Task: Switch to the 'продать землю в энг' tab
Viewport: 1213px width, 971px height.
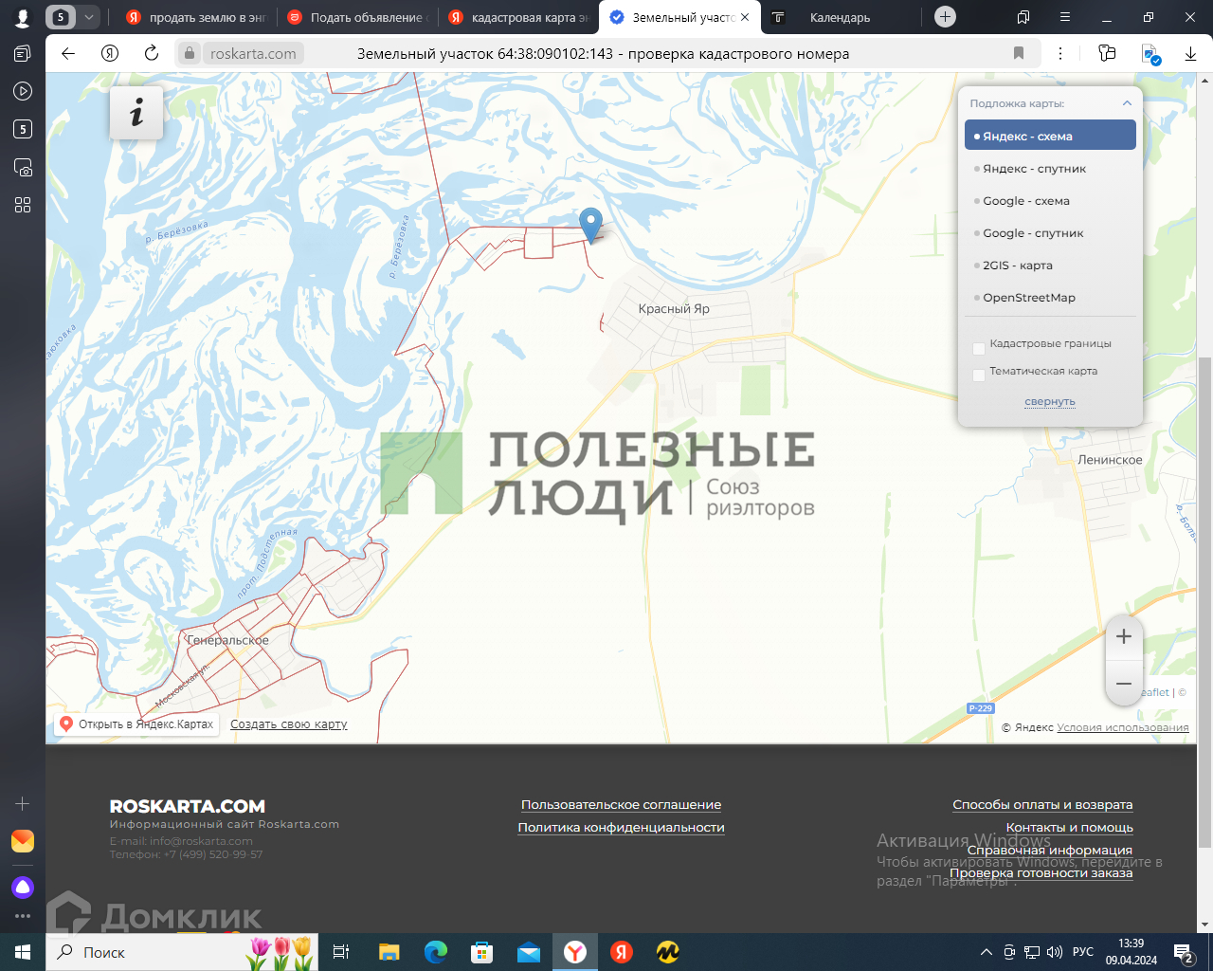Action: (198, 17)
